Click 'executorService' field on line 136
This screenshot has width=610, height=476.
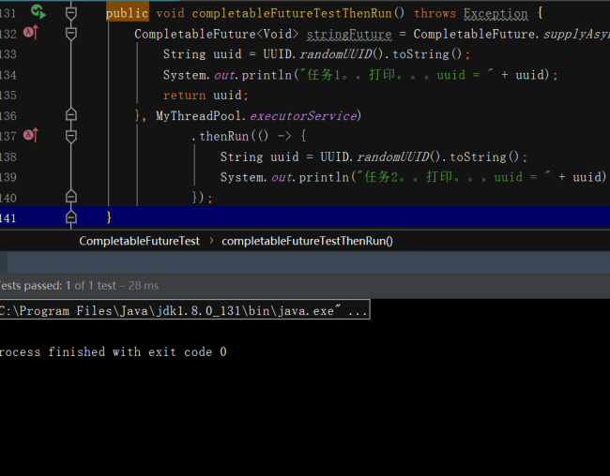tap(303, 116)
